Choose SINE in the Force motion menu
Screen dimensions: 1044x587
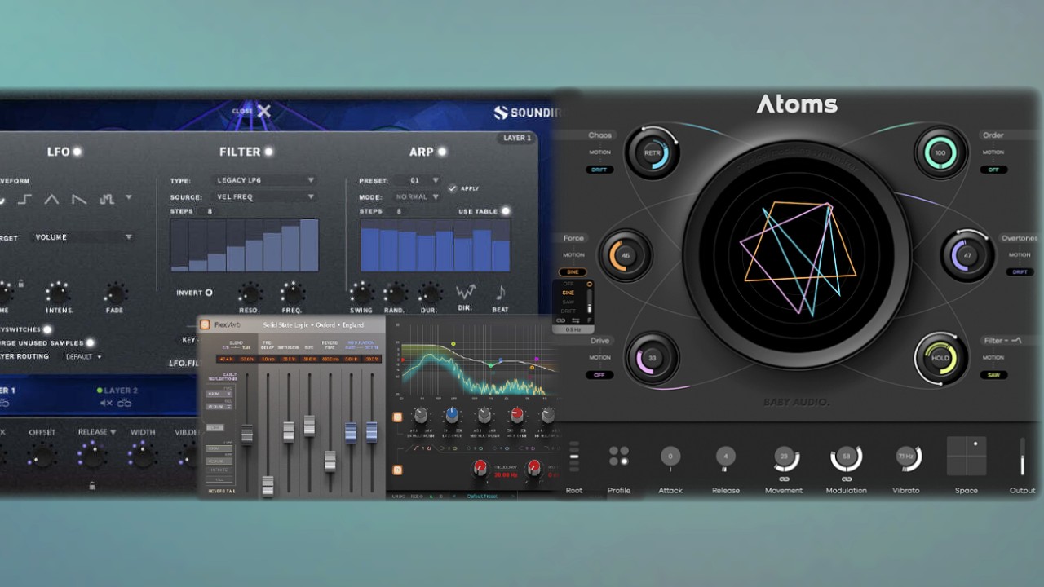[568, 293]
